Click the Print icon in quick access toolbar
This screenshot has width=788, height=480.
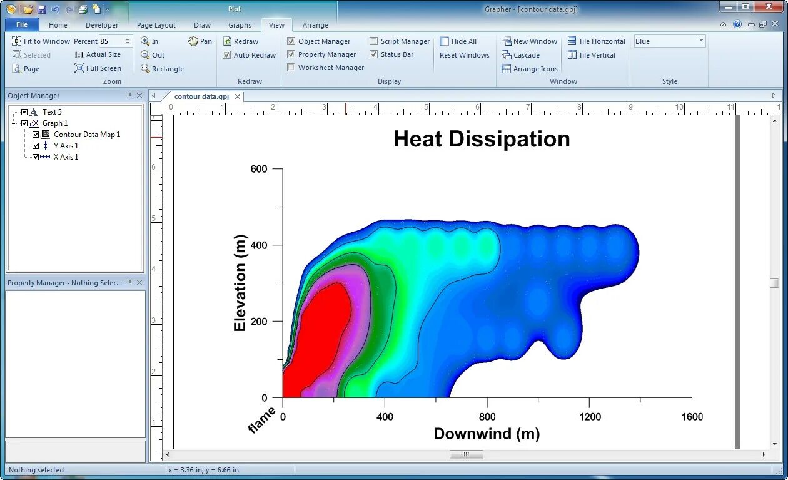tap(83, 9)
